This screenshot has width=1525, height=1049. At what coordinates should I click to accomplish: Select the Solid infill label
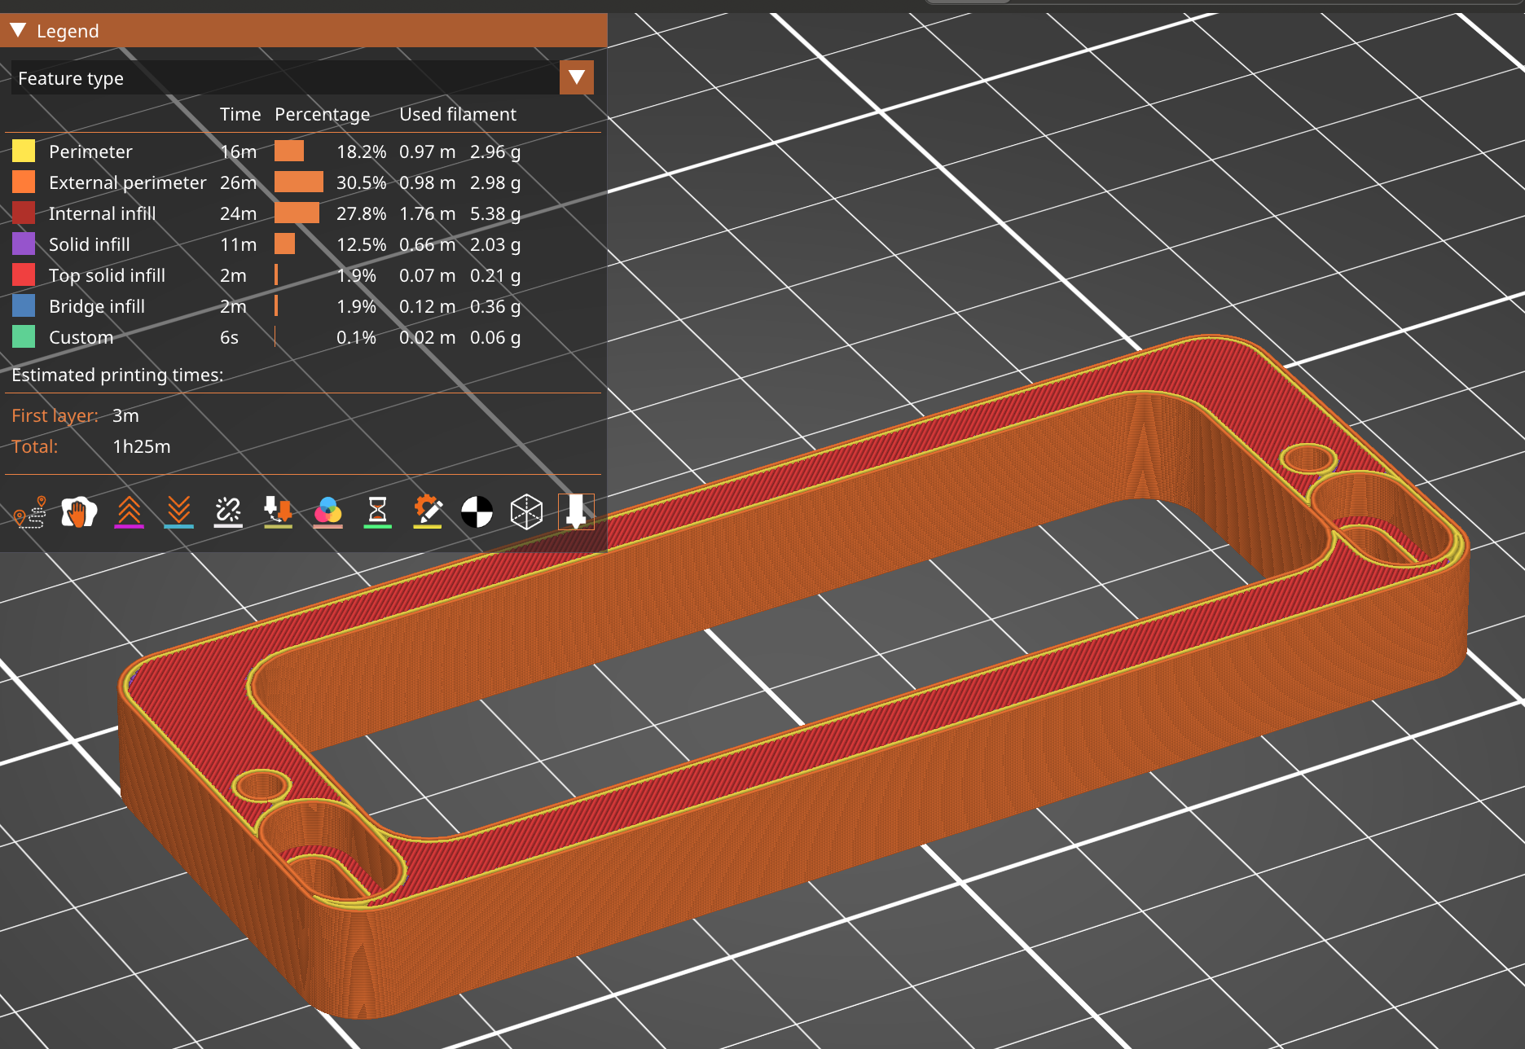(x=90, y=244)
